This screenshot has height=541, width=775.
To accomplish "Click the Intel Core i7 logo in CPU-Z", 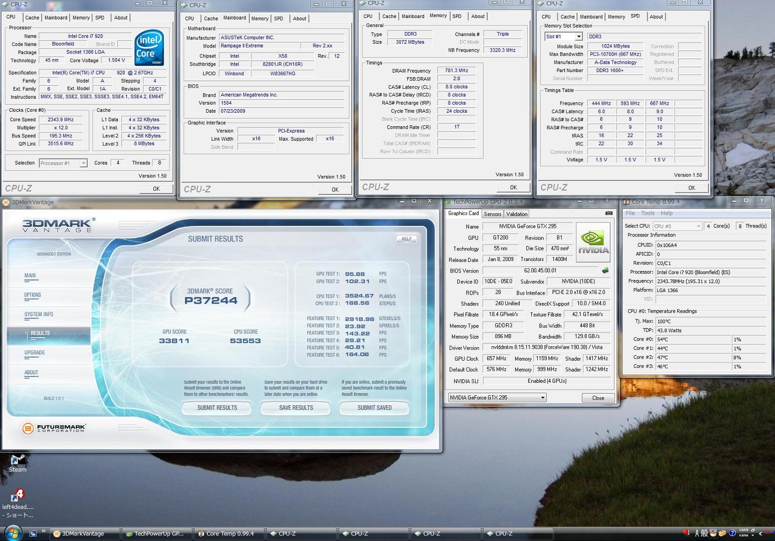I will (x=149, y=48).
